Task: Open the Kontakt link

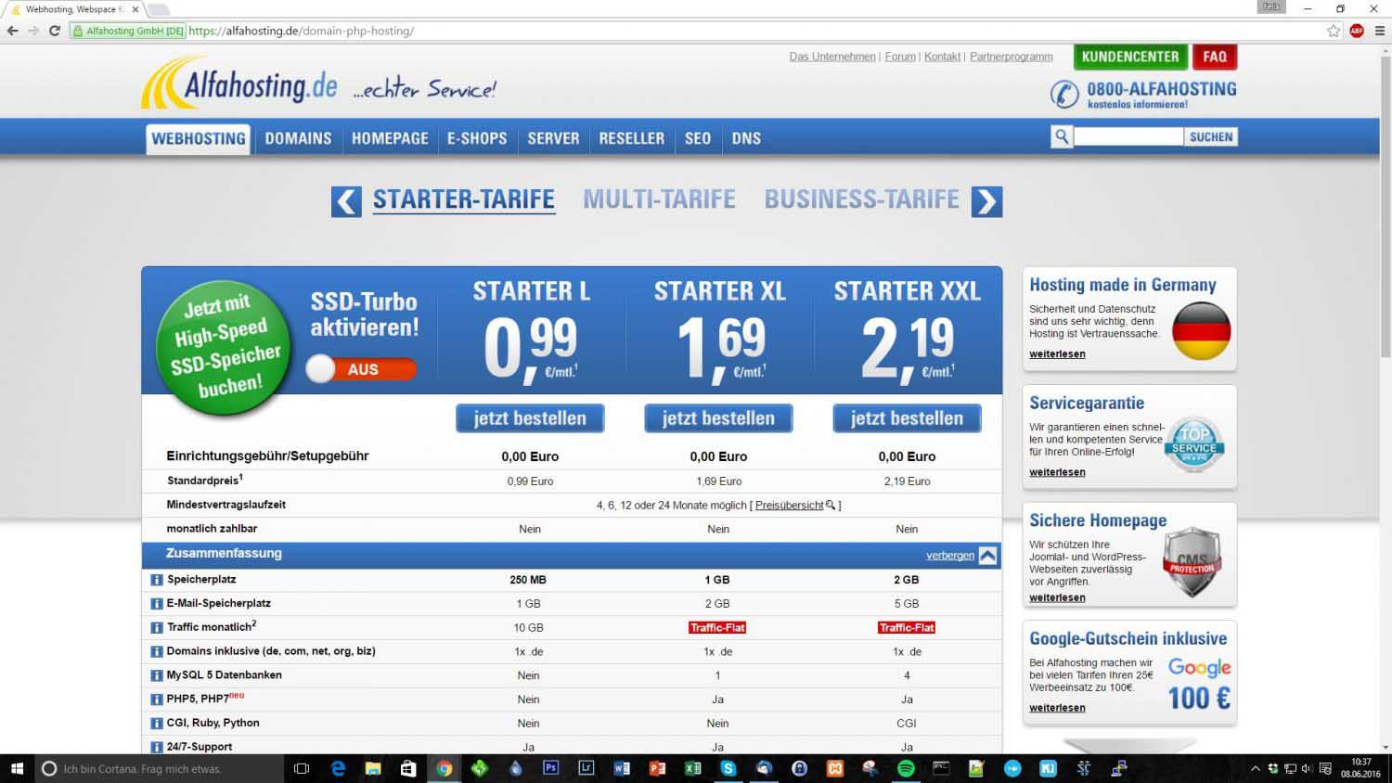Action: 942,57
